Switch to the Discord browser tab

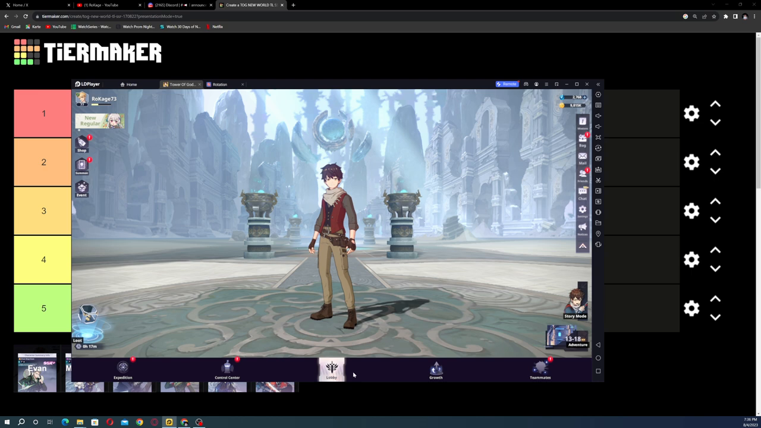click(180, 5)
